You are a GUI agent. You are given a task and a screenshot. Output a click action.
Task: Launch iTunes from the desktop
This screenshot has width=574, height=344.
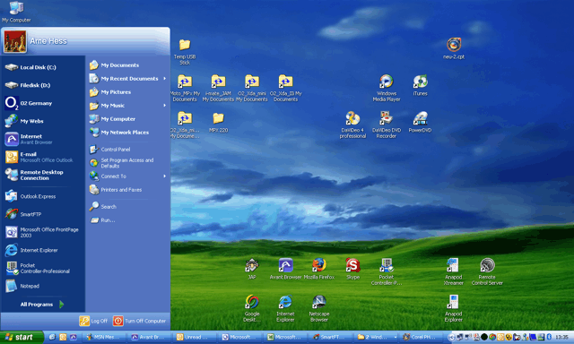[x=420, y=85]
